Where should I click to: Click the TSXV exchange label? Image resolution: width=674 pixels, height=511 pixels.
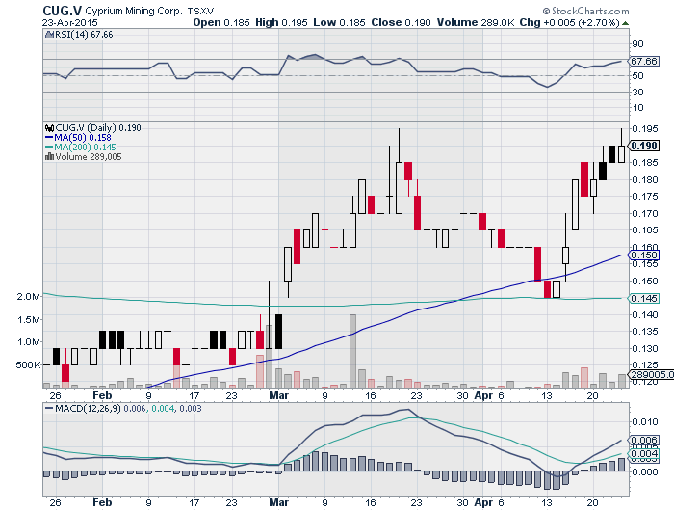click(200, 12)
